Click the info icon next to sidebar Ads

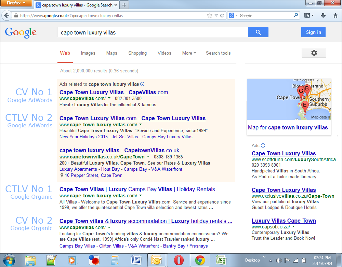click(263, 145)
